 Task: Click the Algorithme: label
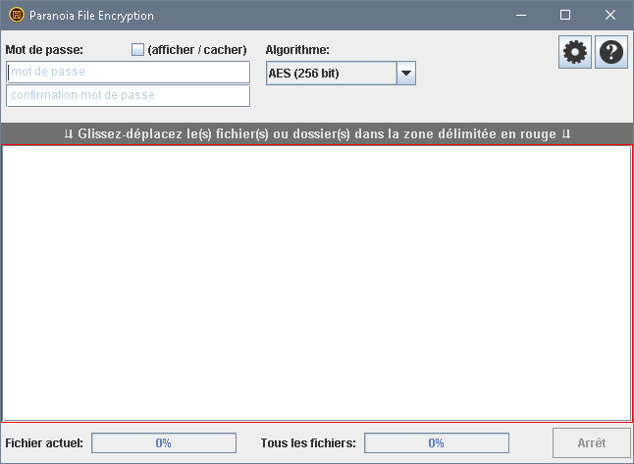(297, 50)
